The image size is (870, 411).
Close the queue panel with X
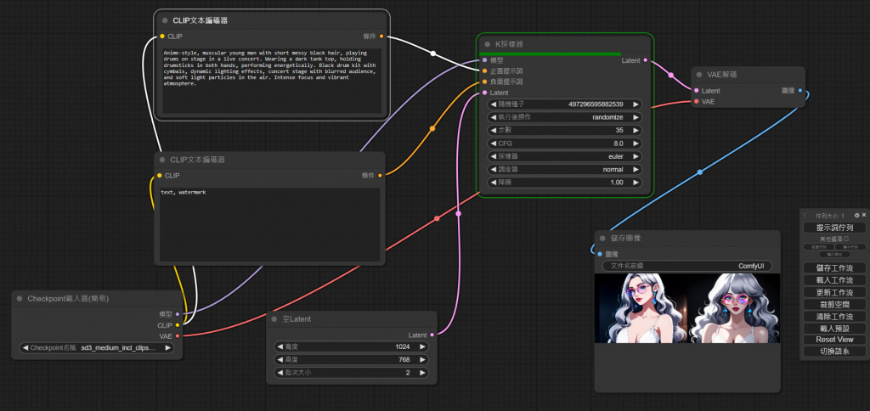[x=863, y=215]
